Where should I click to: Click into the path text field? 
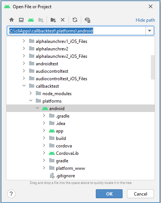pyautogui.click(x=76, y=31)
